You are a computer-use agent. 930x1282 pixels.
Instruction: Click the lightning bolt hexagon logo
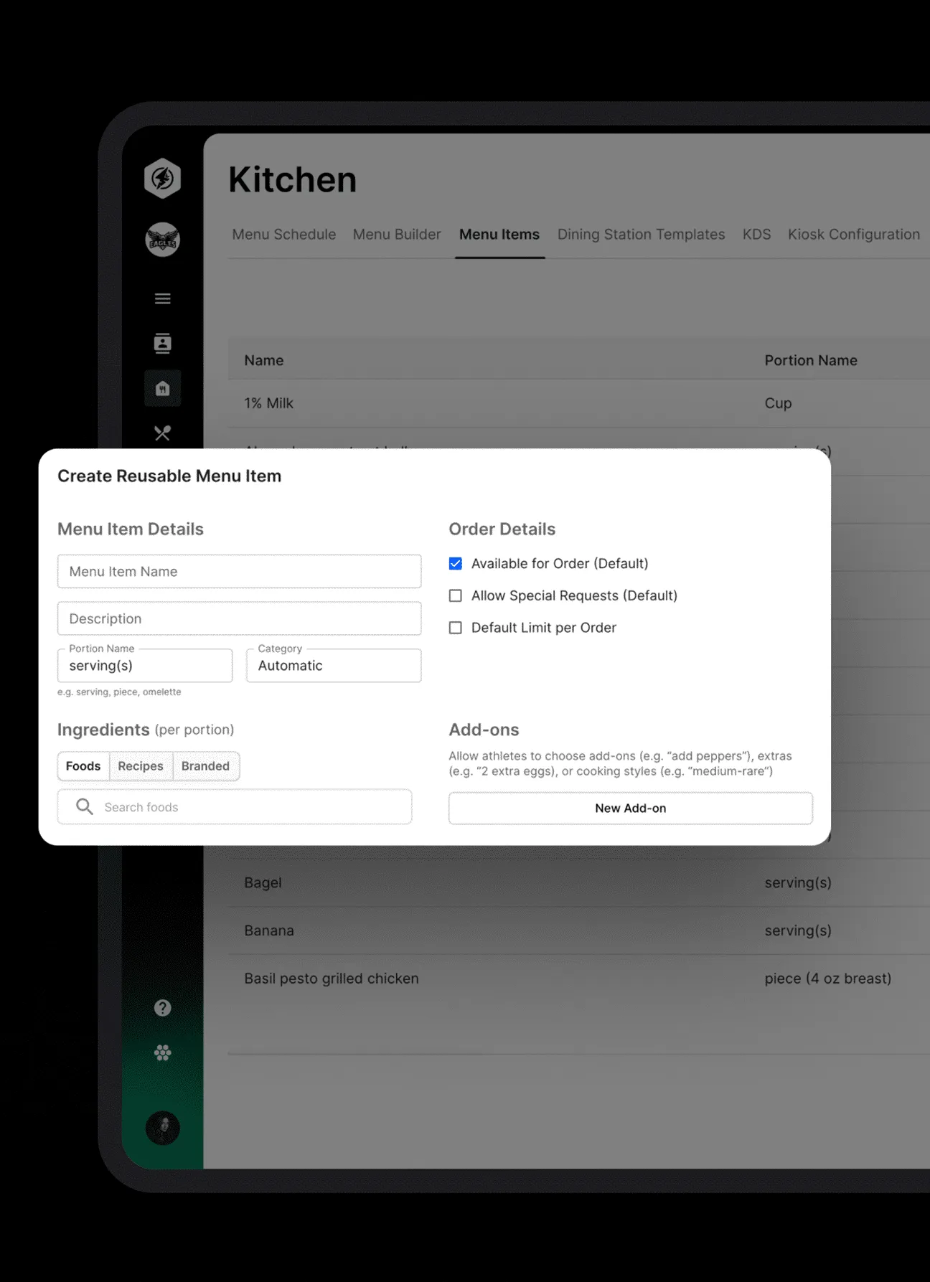162,178
